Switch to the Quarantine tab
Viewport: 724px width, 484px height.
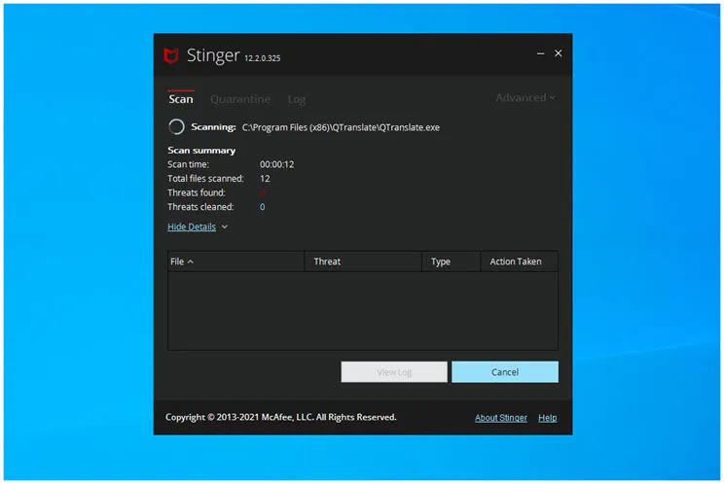[240, 99]
